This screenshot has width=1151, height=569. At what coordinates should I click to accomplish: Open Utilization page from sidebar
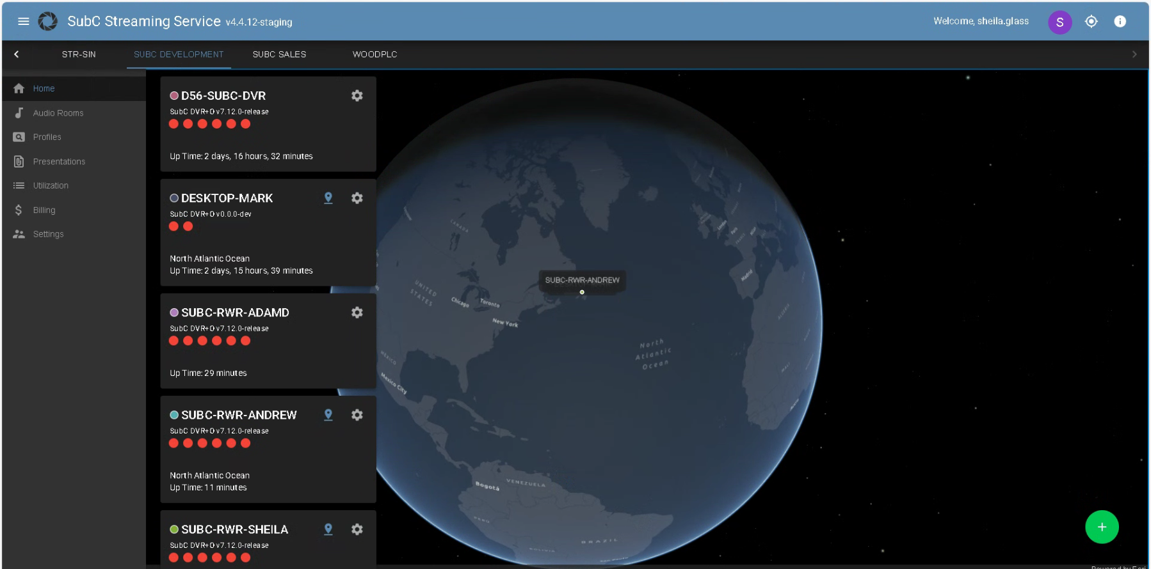tap(51, 186)
